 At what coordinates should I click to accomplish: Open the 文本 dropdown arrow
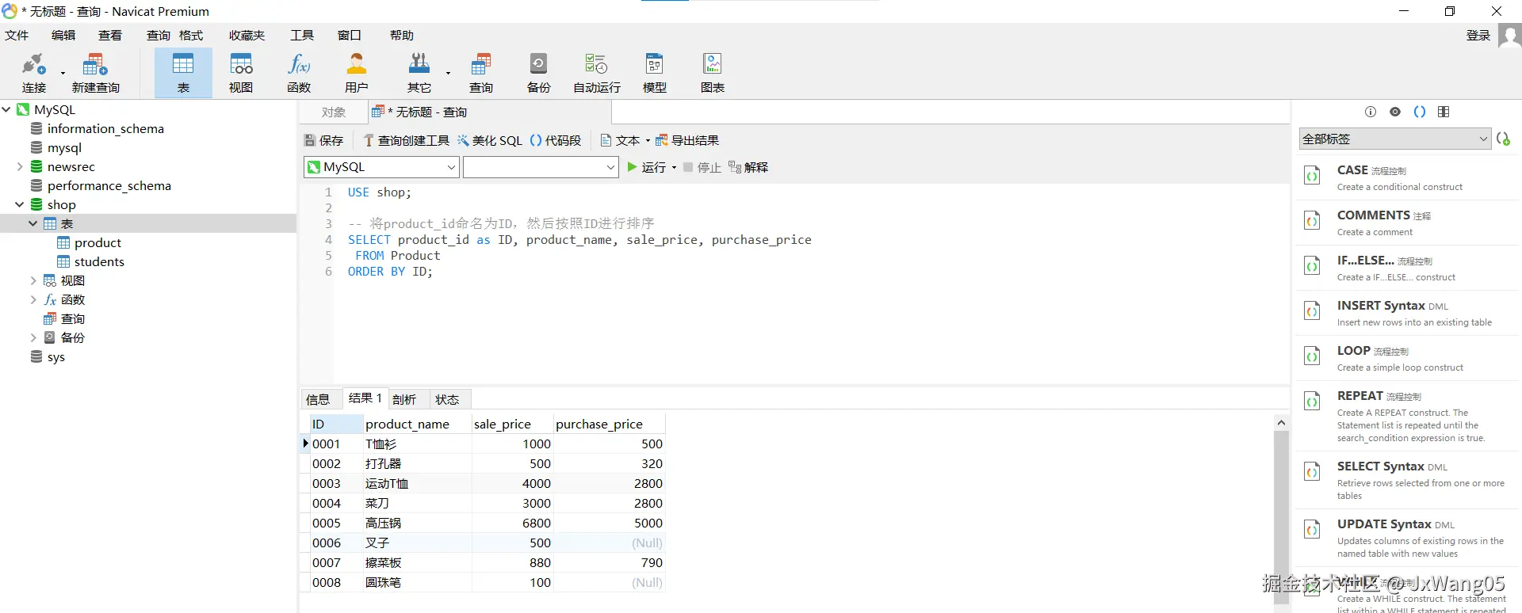(648, 140)
